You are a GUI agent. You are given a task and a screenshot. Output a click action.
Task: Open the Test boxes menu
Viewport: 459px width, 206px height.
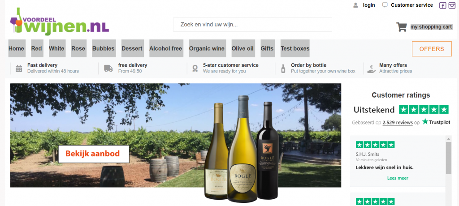point(295,48)
